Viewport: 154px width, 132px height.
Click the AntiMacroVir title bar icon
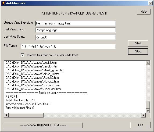[3, 3]
